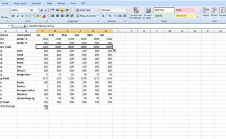Open the text Orientation tool
226x139 pixels.
pyautogui.click(x=68, y=10)
